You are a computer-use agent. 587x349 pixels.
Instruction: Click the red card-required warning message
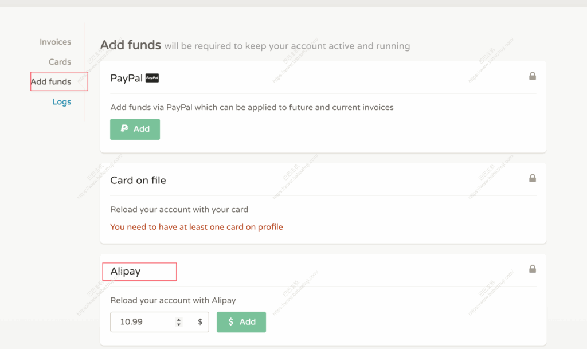click(x=197, y=227)
